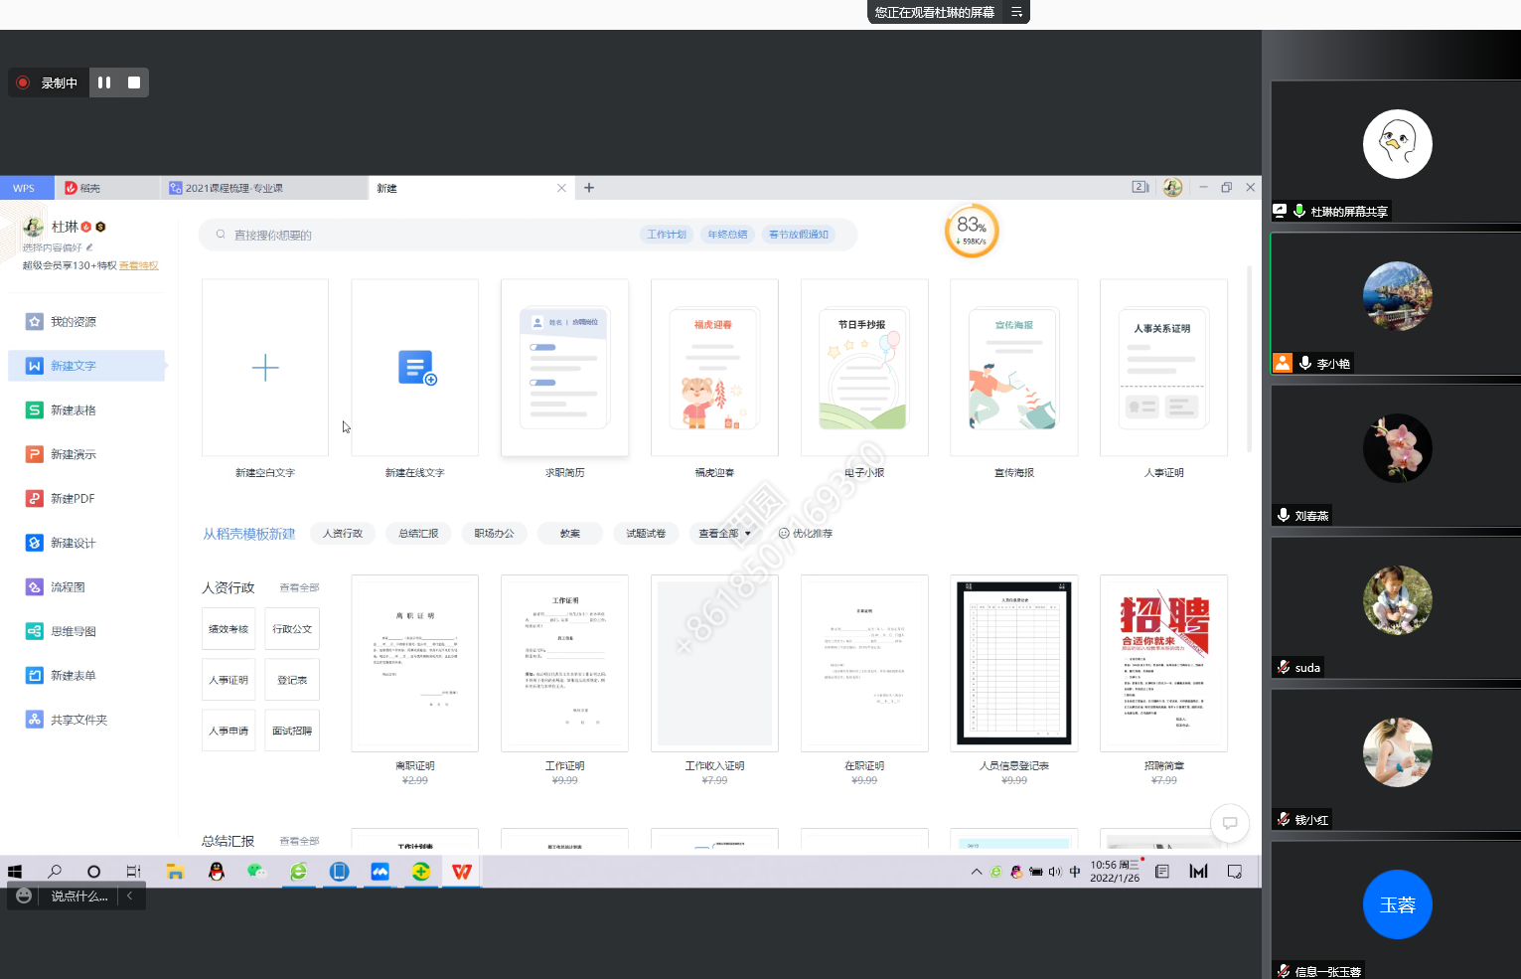Click the 查看特权 membership link
The image size is (1521, 979).
[139, 265]
